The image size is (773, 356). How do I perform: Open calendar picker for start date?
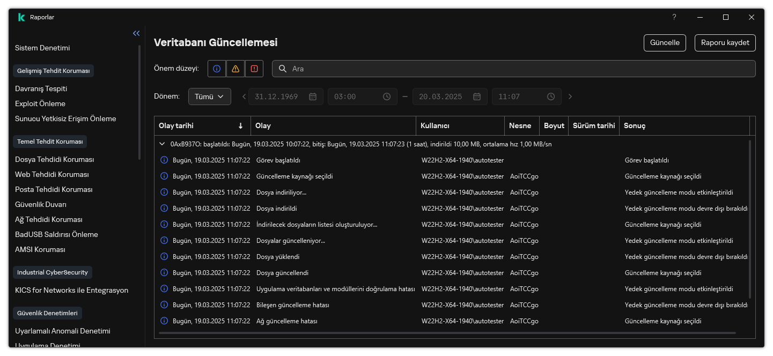(313, 97)
